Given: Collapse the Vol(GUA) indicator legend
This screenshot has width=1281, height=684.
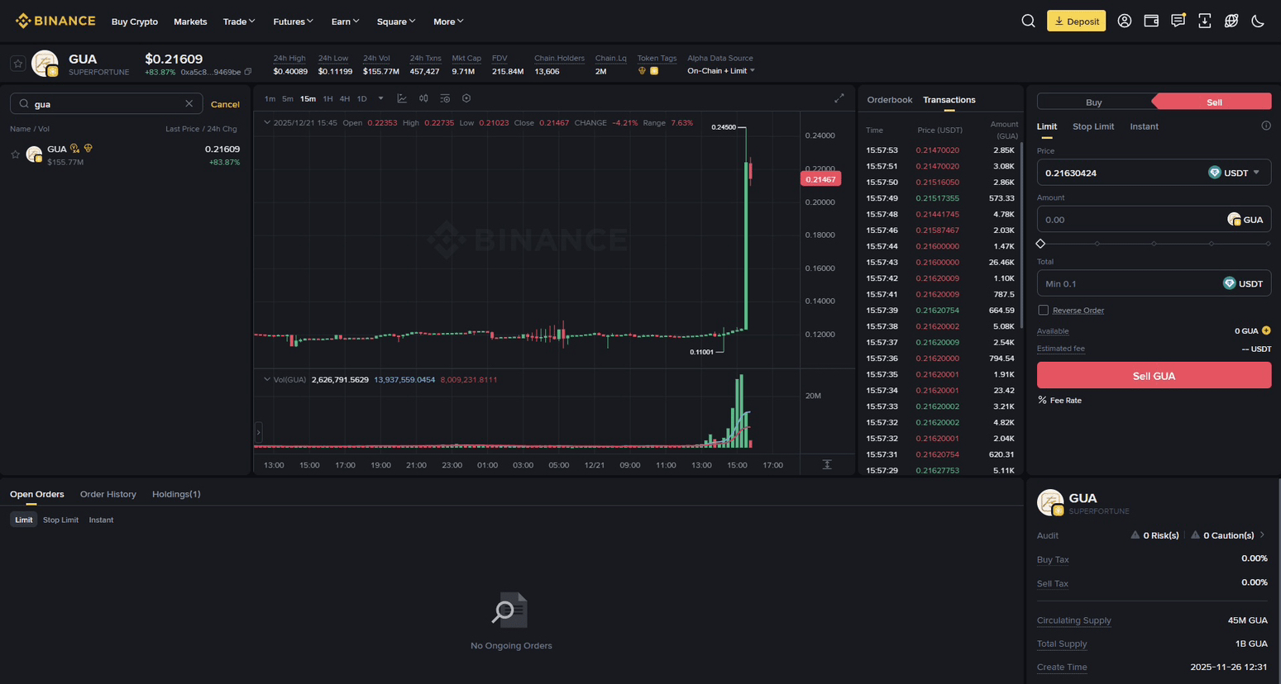Looking at the screenshot, I should coord(266,379).
